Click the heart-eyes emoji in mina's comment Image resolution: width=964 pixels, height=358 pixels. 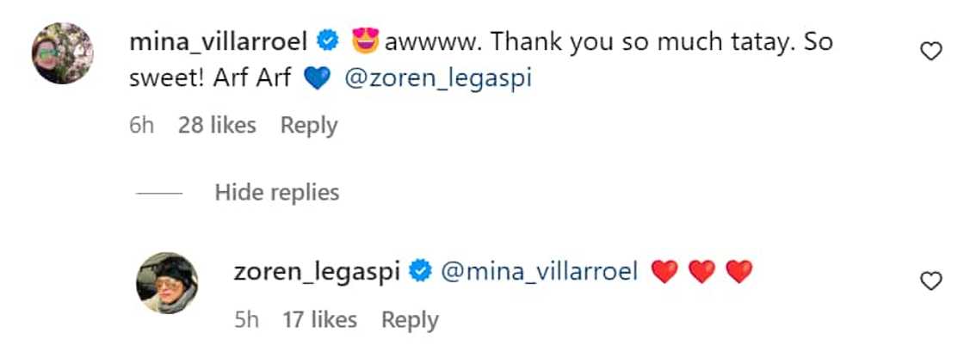365,41
